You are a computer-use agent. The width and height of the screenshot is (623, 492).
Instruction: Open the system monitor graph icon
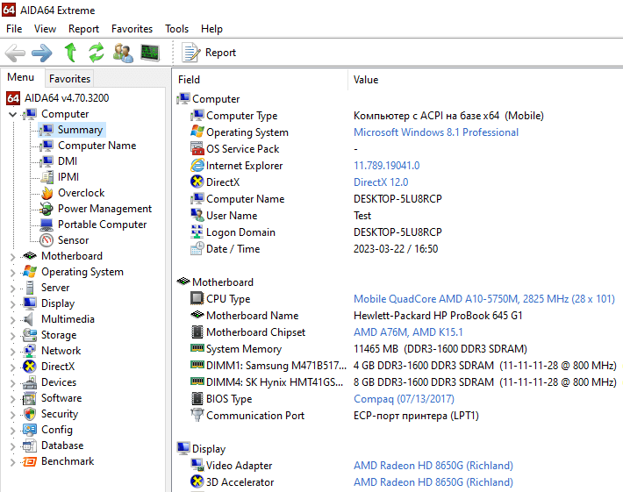(x=150, y=53)
